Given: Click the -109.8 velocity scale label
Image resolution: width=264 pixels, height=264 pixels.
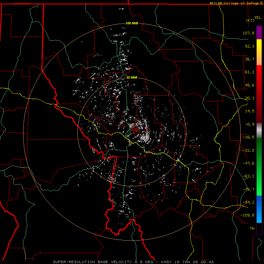Looking at the screenshot, I should click(x=248, y=215).
